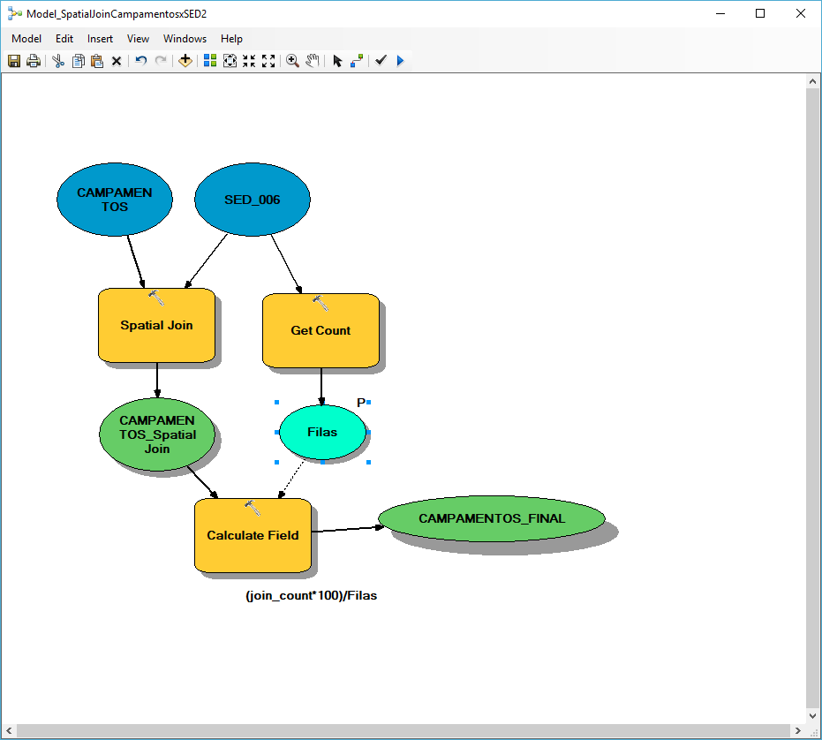The width and height of the screenshot is (822, 740).
Task: Click the horizontal scrollbar right arrow
Action: point(798,730)
